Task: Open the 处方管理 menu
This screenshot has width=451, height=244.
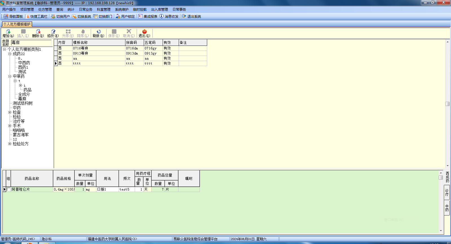Action: [x=45, y=10]
